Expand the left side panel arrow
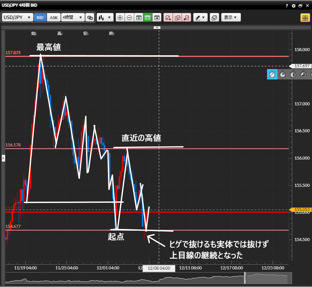Screen dimensions: 312x287 (x=3, y=158)
